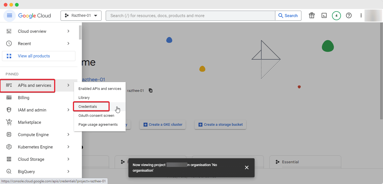Open the OAuth consent screen menu entry
Screen dimensions: 383x184
click(x=96, y=115)
